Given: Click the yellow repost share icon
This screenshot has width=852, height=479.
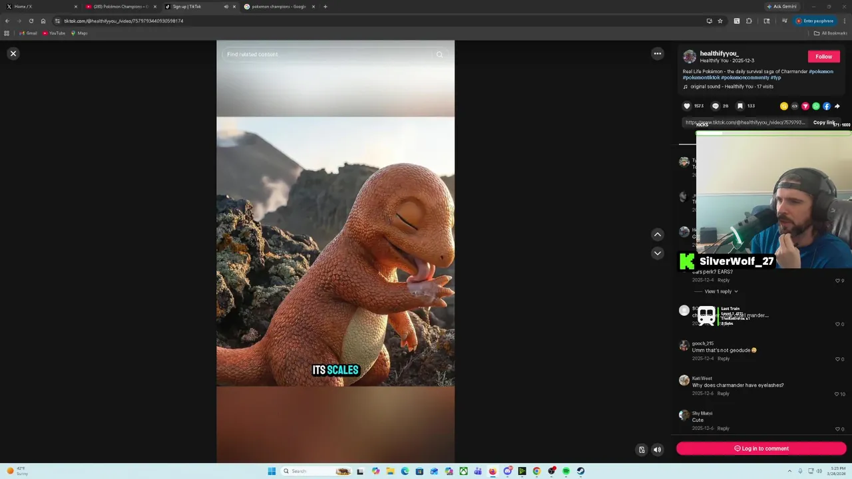Looking at the screenshot, I should pyautogui.click(x=784, y=106).
